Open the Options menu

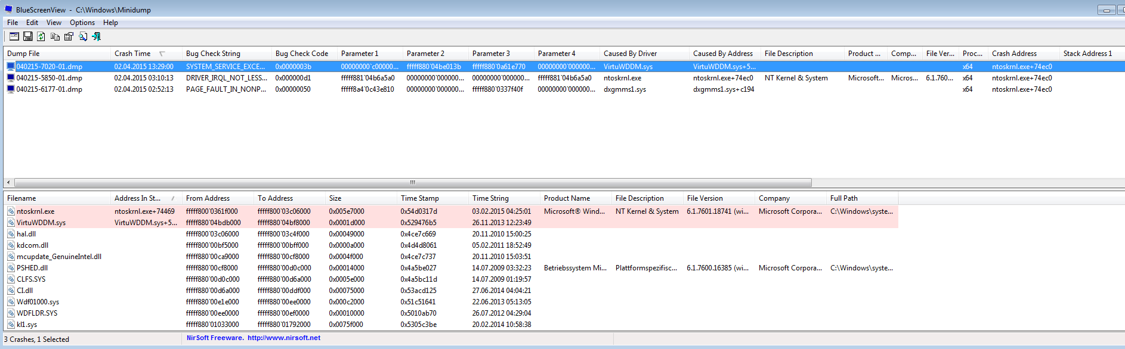coord(82,23)
